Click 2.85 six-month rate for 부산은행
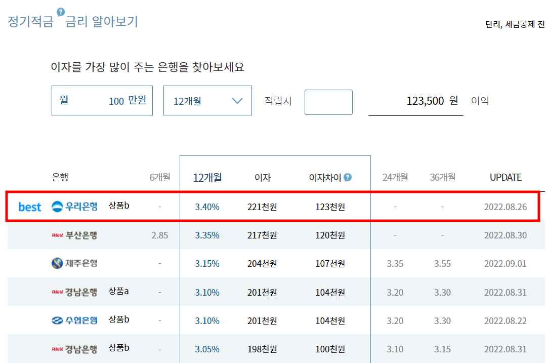 pos(160,235)
